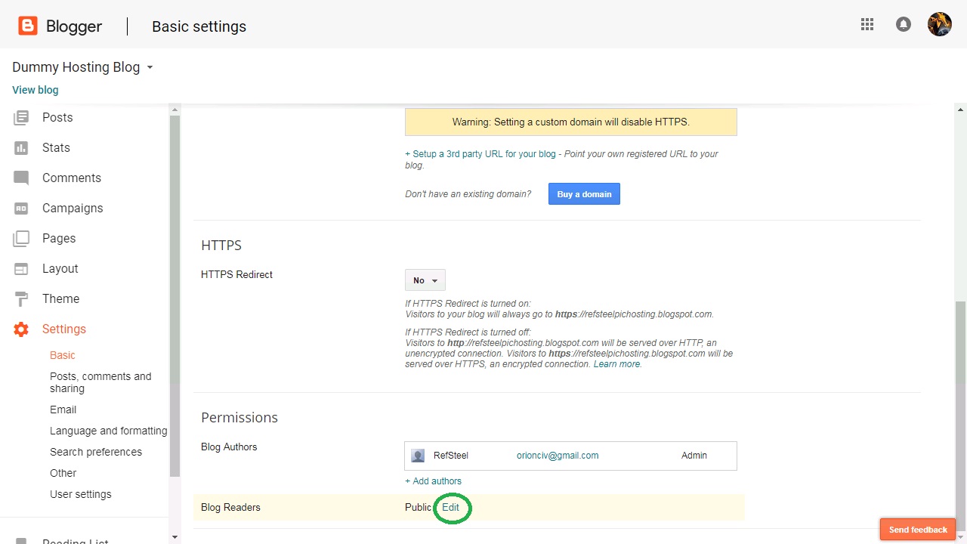Go to Search preferences settings

pos(96,452)
